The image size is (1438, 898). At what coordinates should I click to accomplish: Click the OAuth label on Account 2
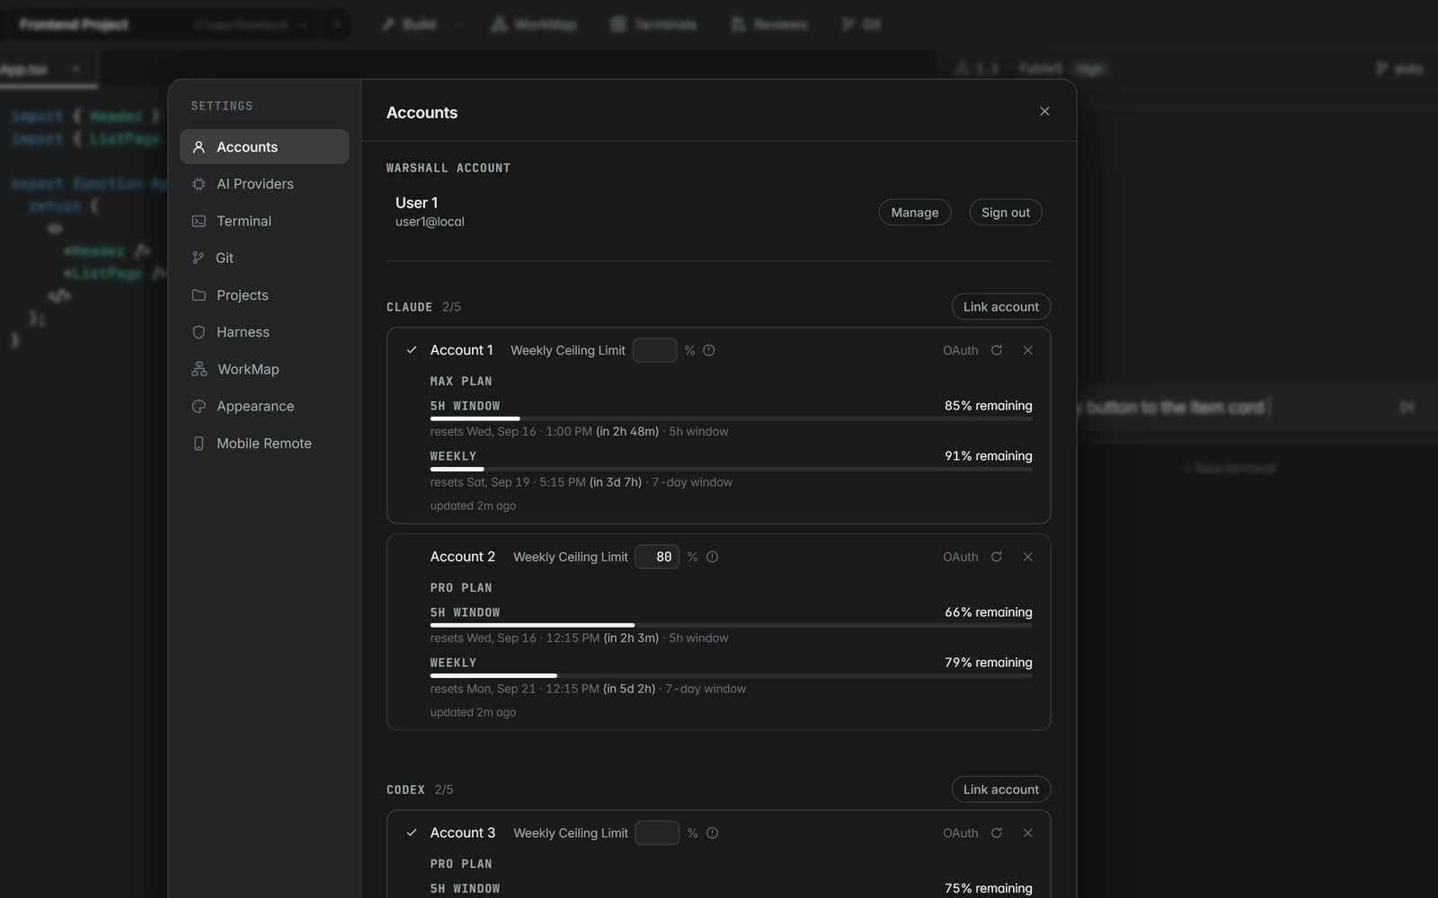click(961, 557)
